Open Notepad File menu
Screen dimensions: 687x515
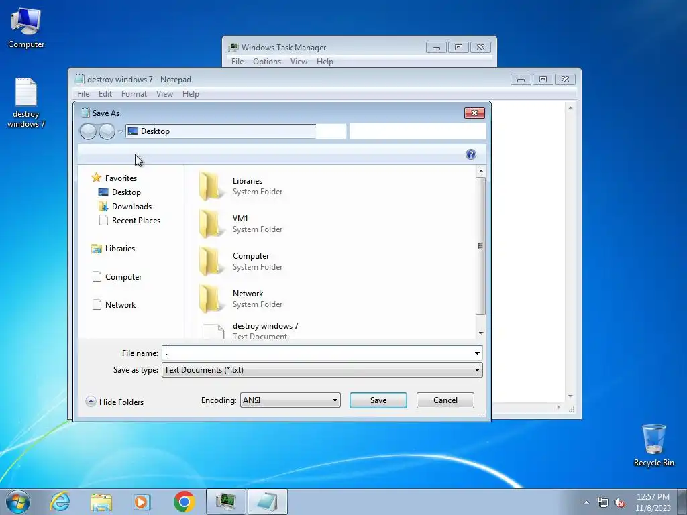pos(83,94)
